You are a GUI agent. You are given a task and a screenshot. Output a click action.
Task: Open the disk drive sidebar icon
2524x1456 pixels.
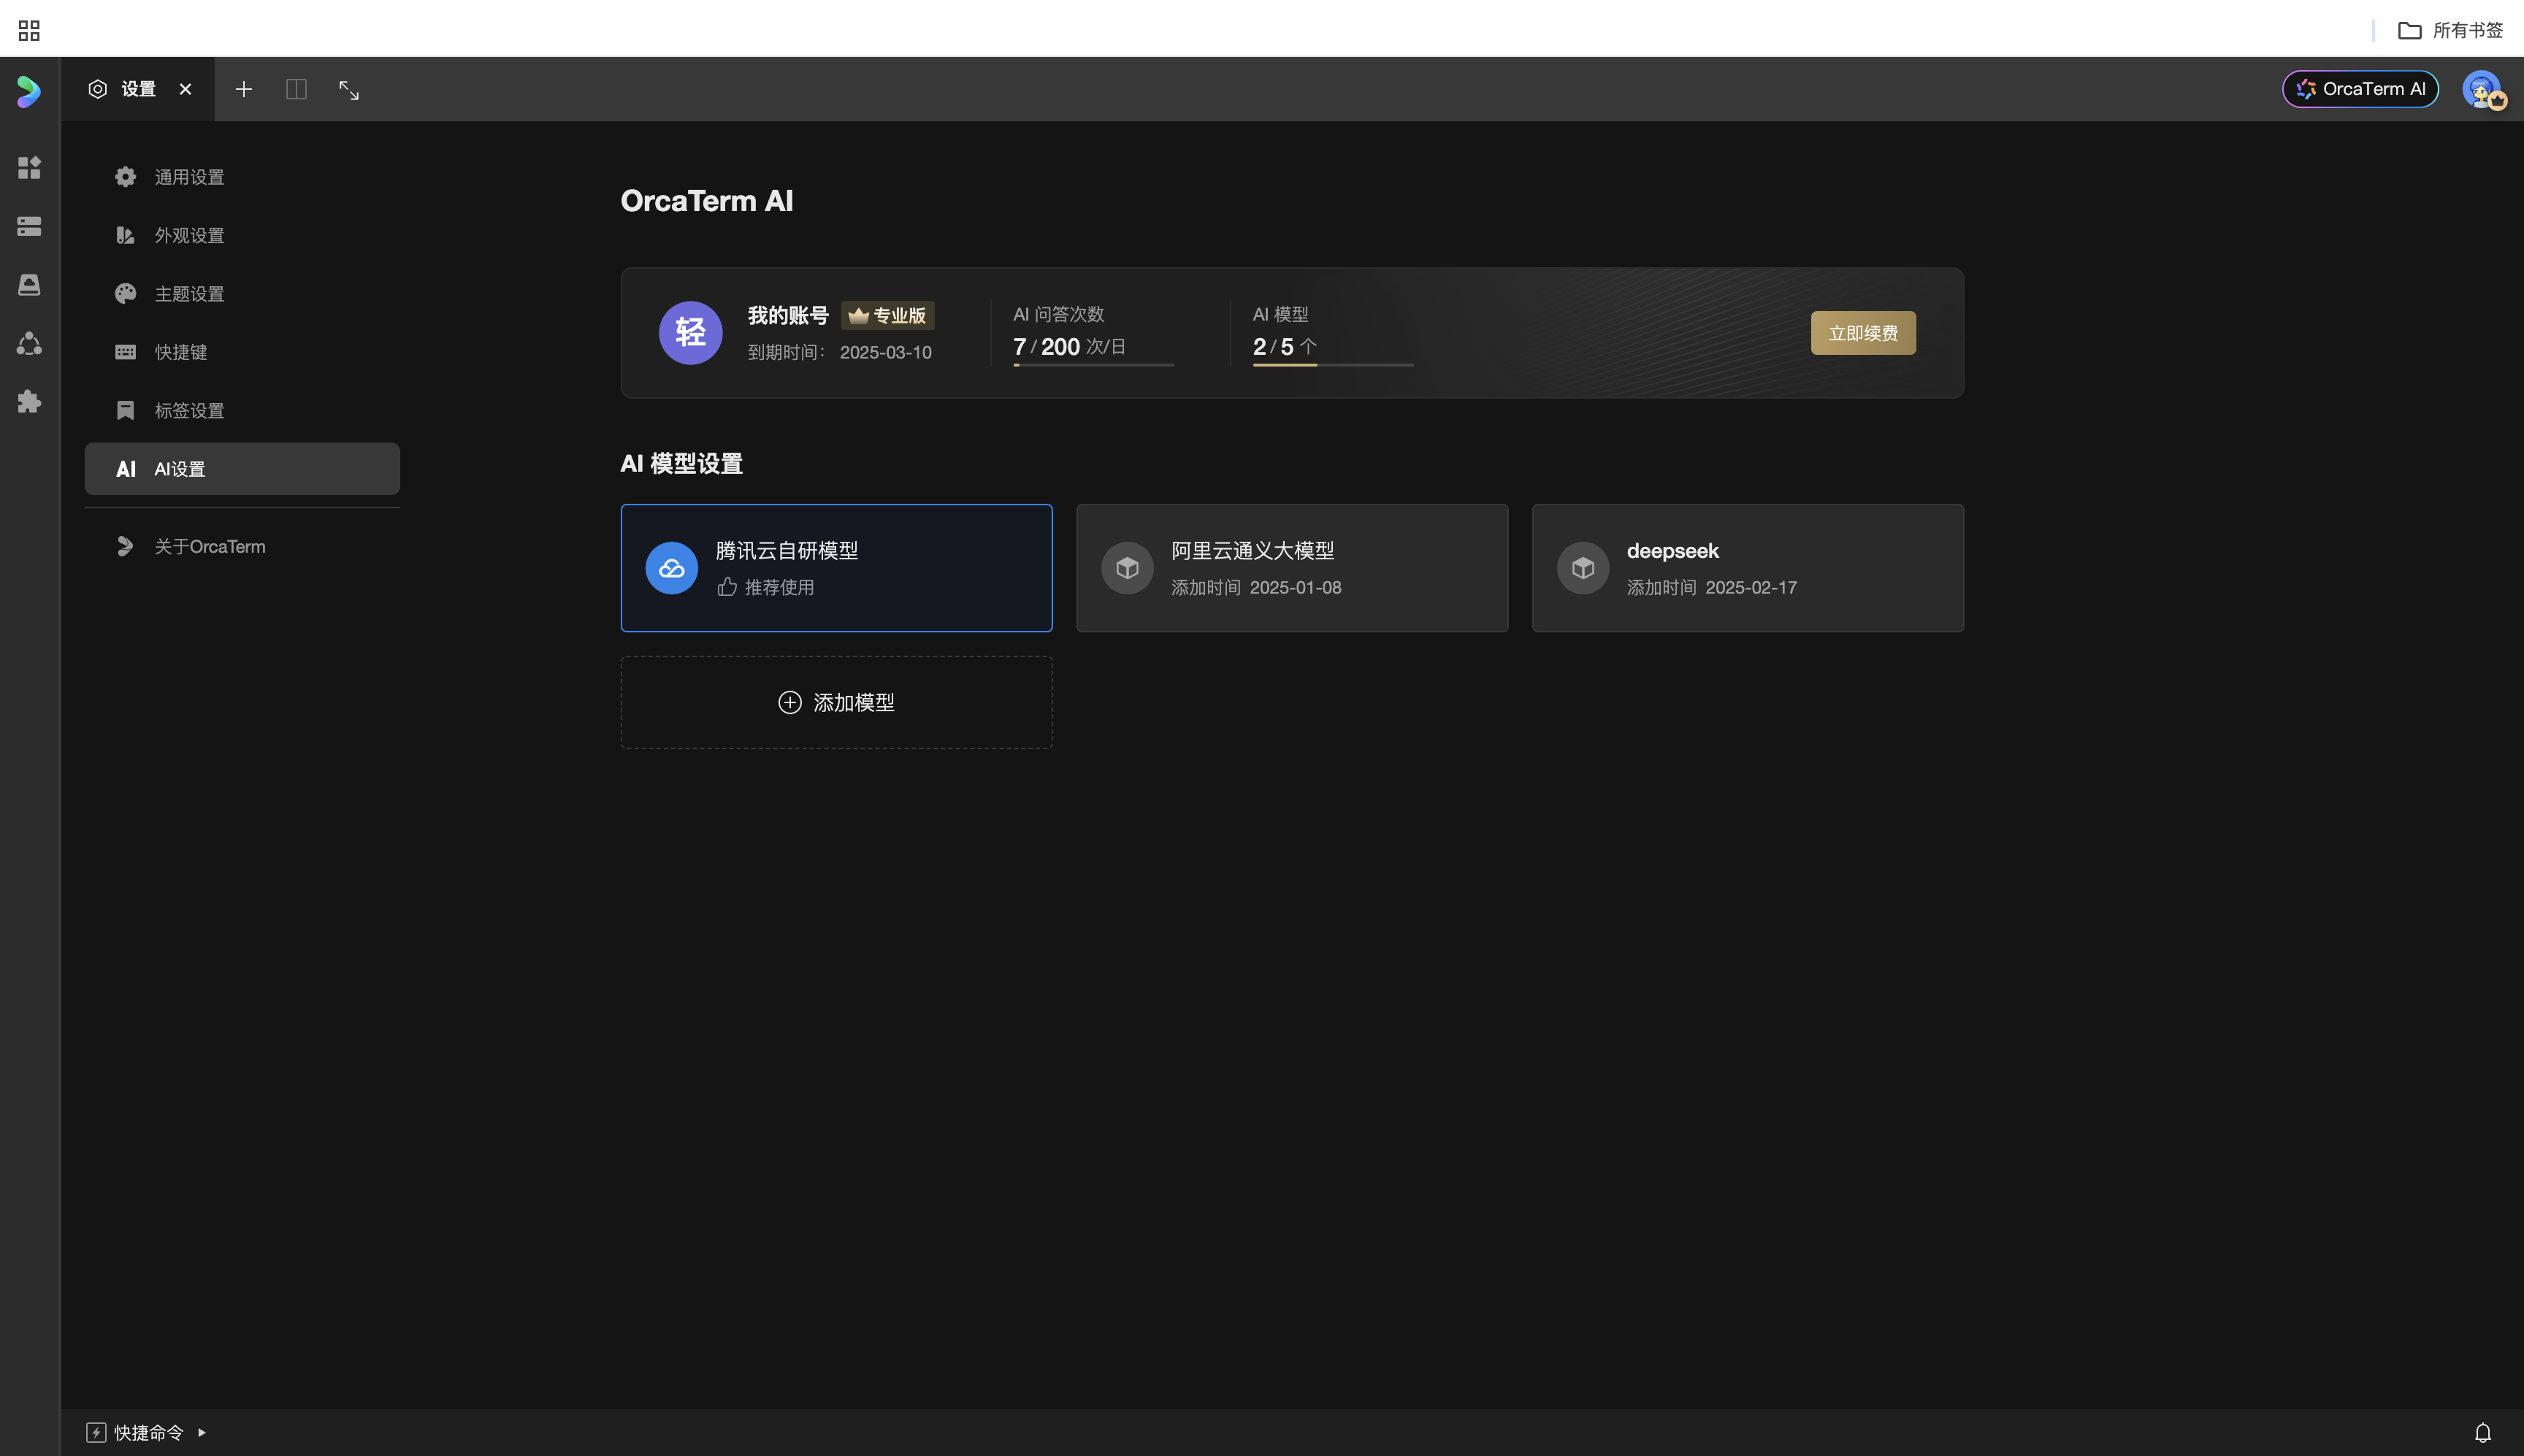29,285
